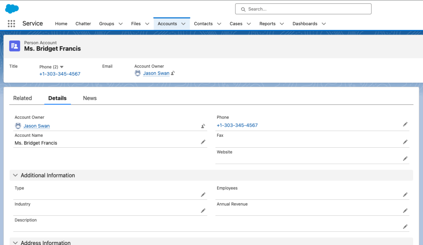
Task: Collapse the Address Information section
Action: pos(15,243)
